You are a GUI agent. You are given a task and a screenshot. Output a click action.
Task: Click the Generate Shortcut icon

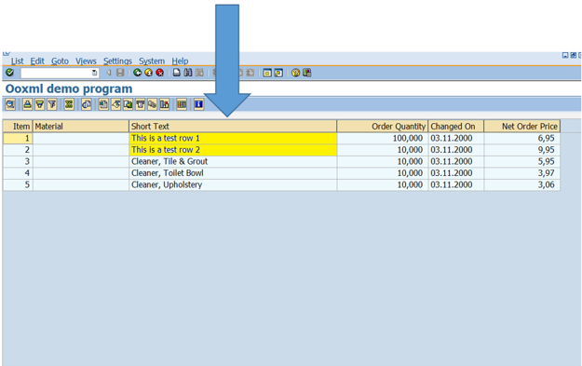pyautogui.click(x=278, y=73)
